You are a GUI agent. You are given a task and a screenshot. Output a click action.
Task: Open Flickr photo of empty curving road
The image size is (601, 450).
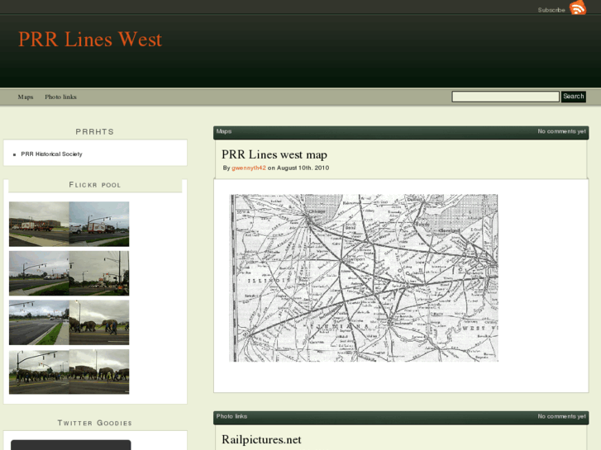(x=39, y=323)
